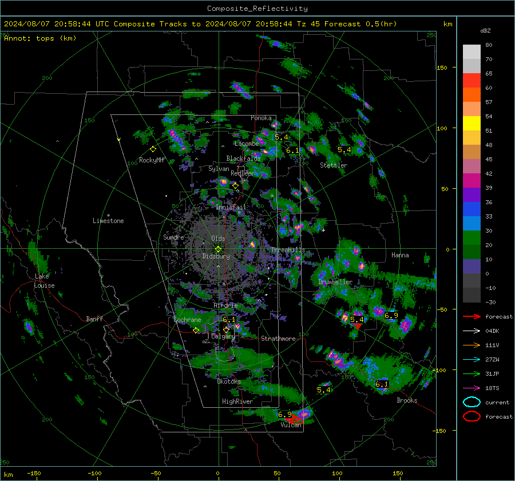The image size is (515, 481).
Task: Select the magenta swatch between 42 and 39 dBZ
Action: [x=472, y=180]
